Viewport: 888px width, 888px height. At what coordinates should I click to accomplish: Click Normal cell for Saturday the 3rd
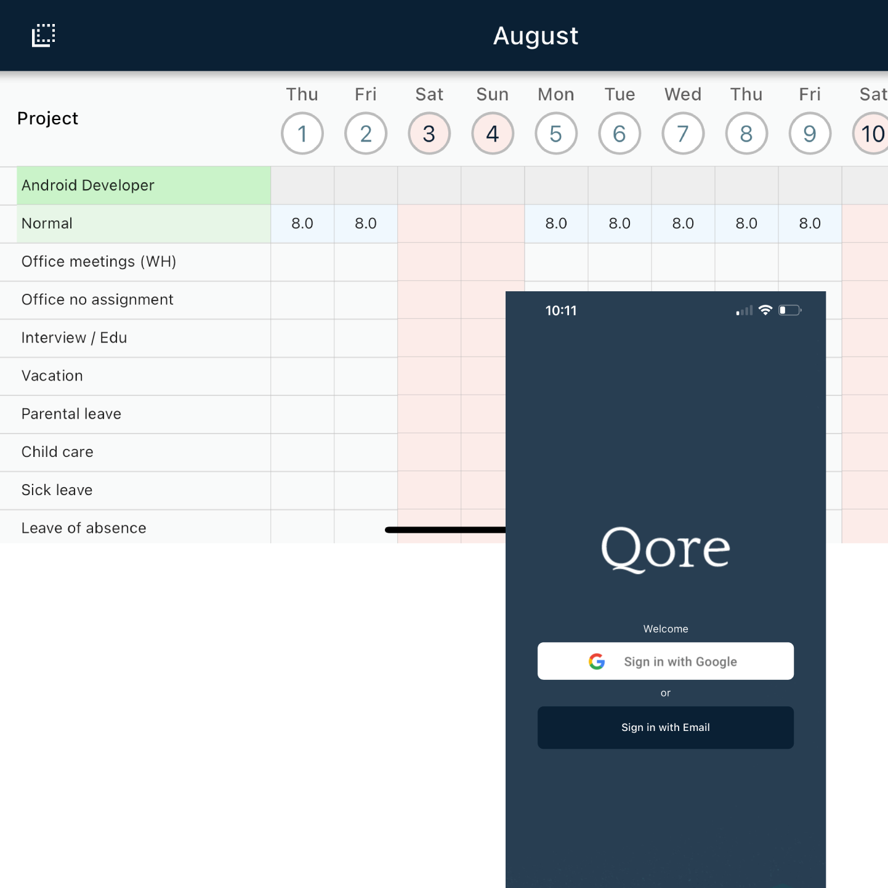point(429,224)
